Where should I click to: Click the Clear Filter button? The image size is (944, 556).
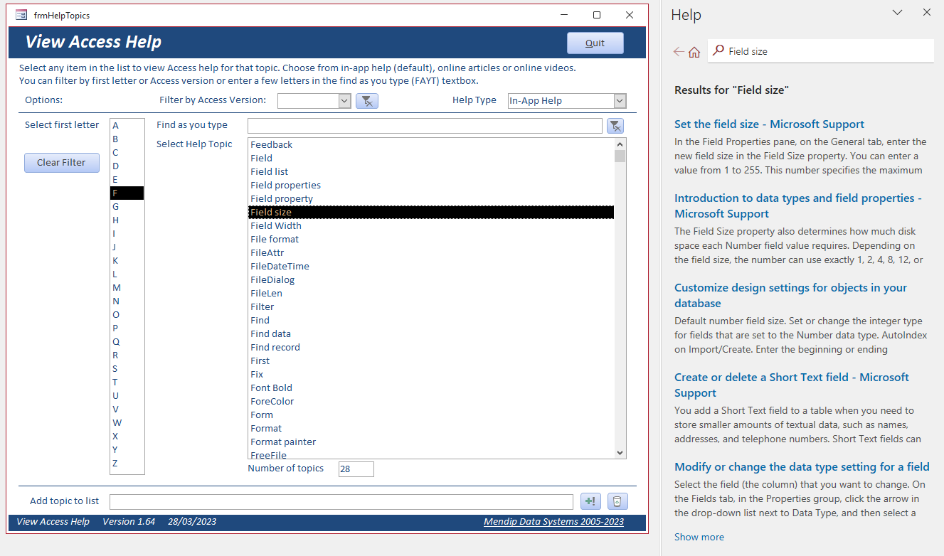point(62,163)
